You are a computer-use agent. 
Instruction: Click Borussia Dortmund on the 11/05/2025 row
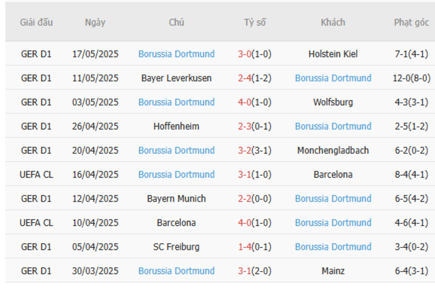pos(333,78)
